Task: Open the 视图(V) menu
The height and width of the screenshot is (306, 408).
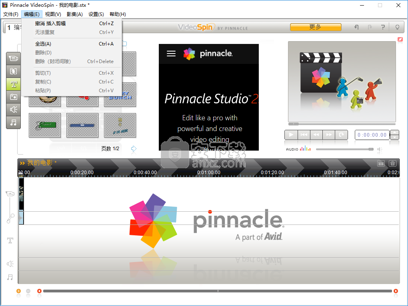Action: click(x=53, y=14)
